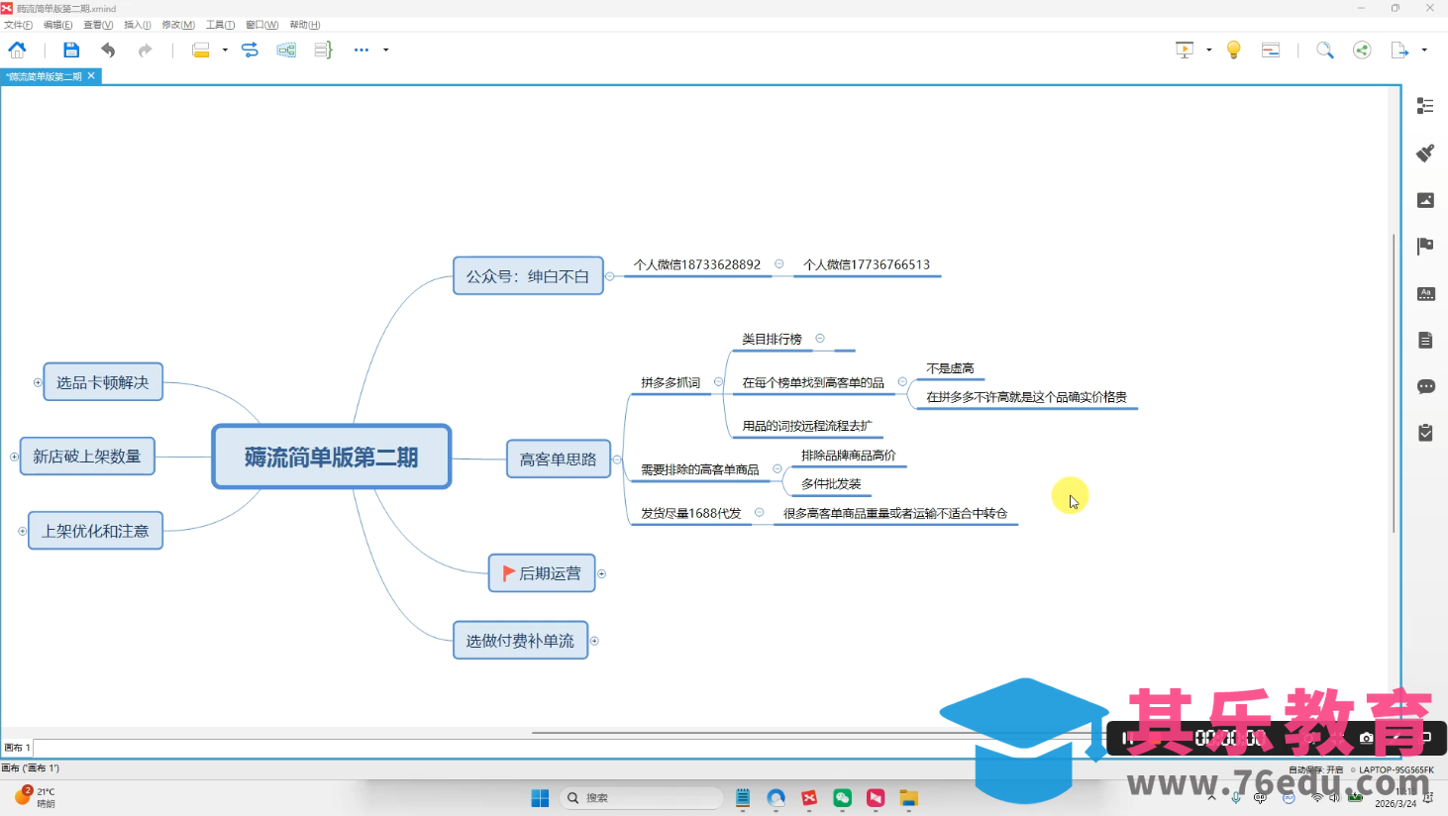The width and height of the screenshot is (1448, 816).
Task: Insert a summary bracket from the toolbar
Action: 322,50
